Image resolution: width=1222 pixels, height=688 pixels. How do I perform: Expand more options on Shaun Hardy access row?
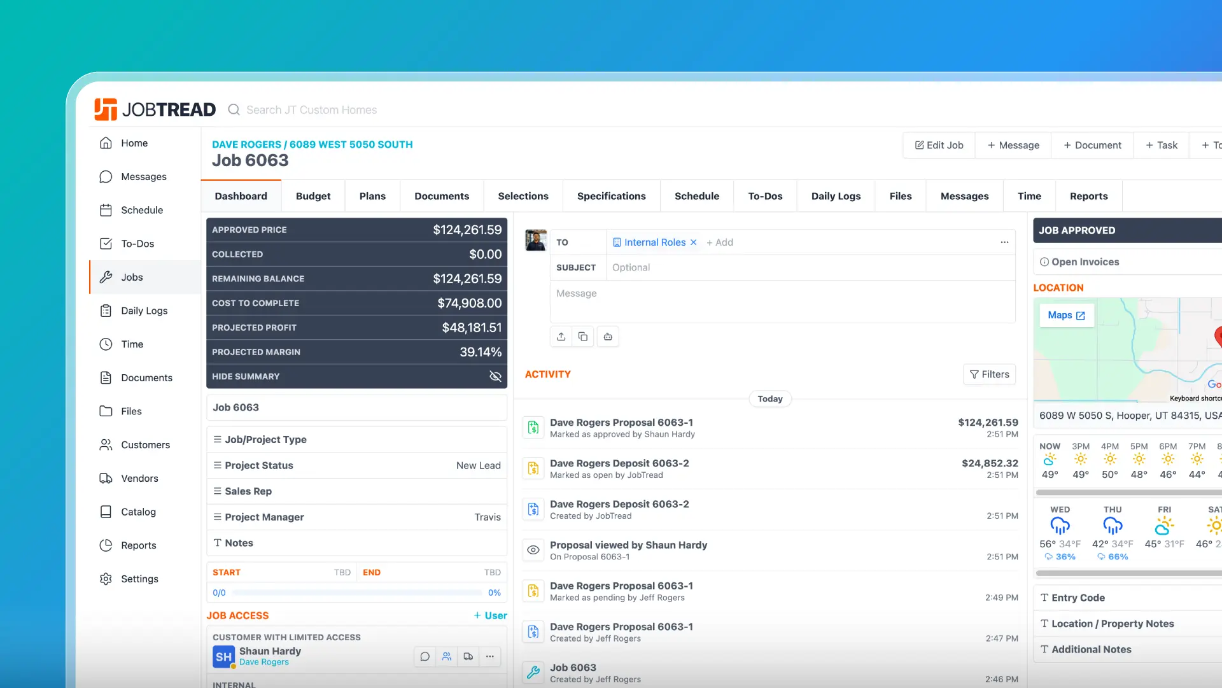click(x=490, y=656)
